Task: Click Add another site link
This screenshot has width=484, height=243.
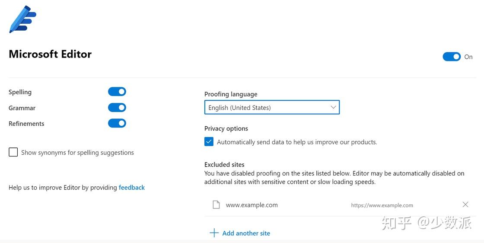Action: pyautogui.click(x=246, y=233)
